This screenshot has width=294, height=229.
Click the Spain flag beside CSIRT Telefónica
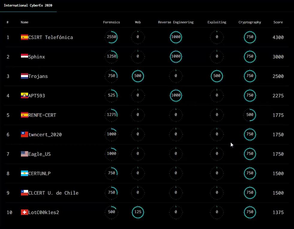point(24,37)
